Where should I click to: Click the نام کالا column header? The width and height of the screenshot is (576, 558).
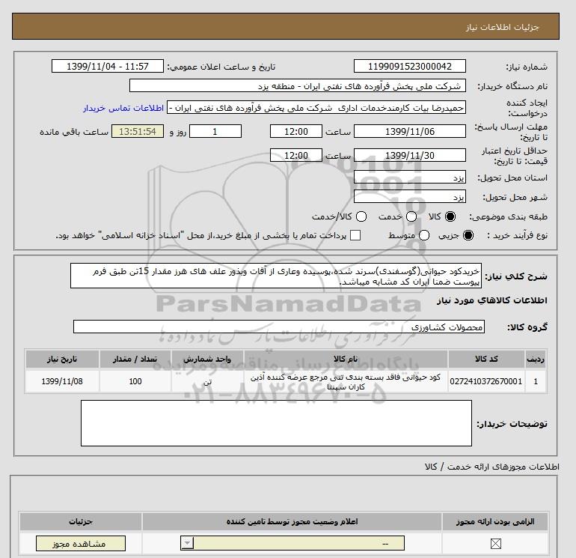tap(346, 359)
